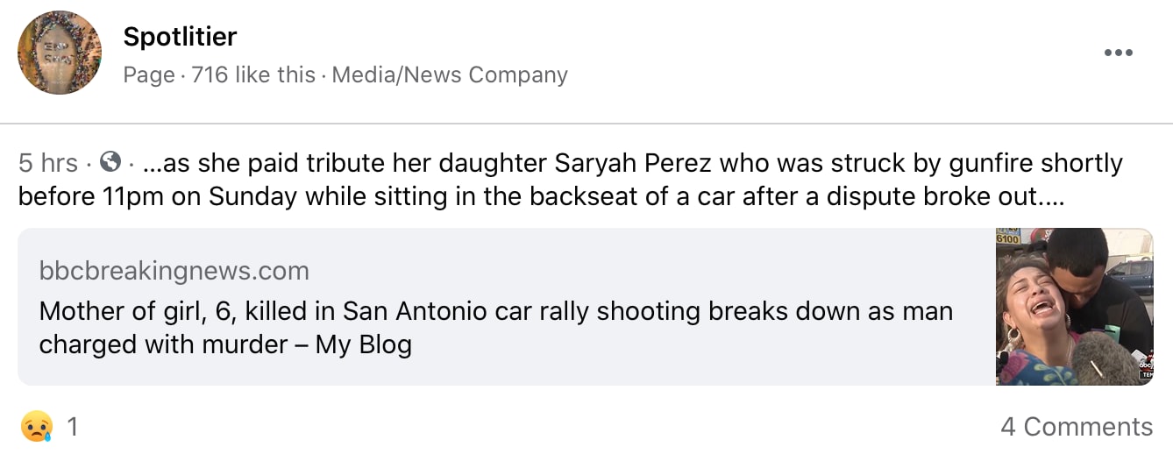View the 4 Comments

[x=1077, y=427]
